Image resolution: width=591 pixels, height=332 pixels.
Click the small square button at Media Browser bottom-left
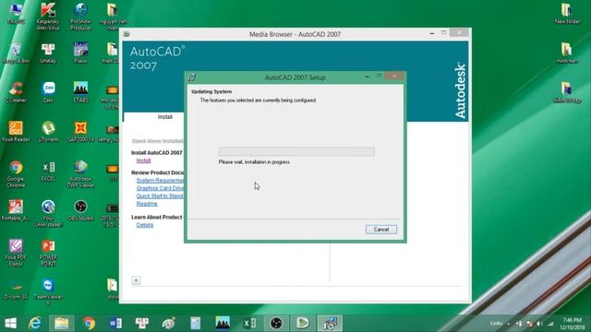(x=136, y=280)
